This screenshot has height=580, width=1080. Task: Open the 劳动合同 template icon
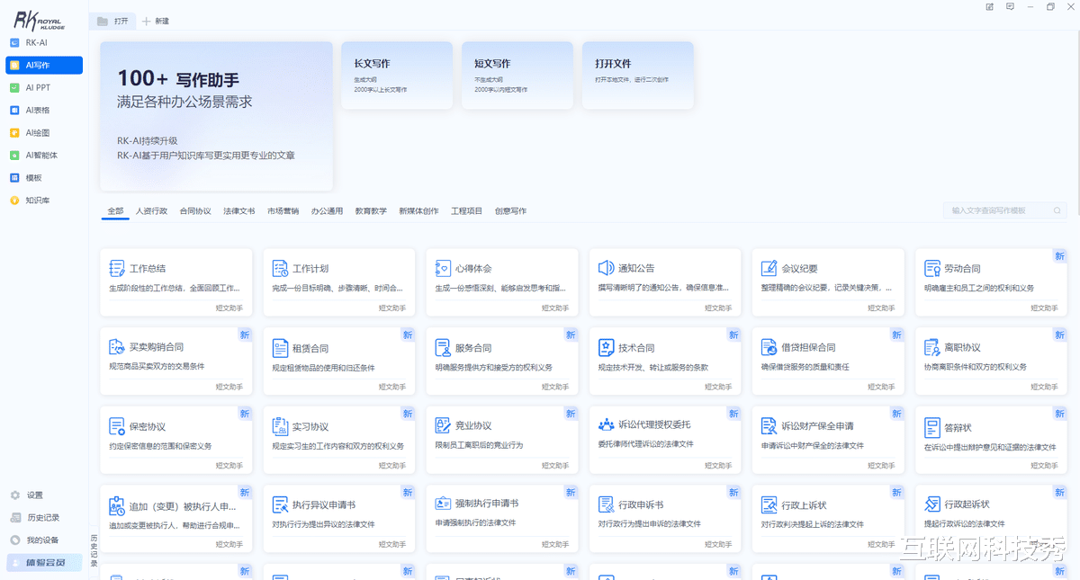point(932,268)
